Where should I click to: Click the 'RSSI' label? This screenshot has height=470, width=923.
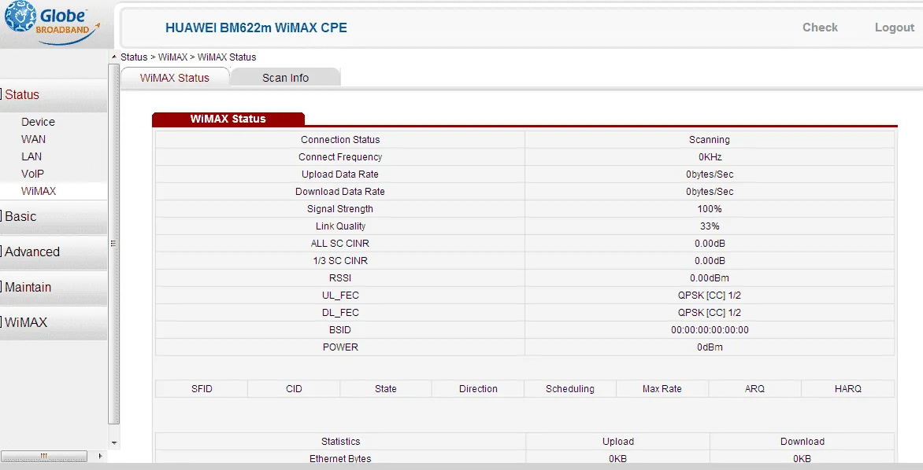tap(340, 278)
